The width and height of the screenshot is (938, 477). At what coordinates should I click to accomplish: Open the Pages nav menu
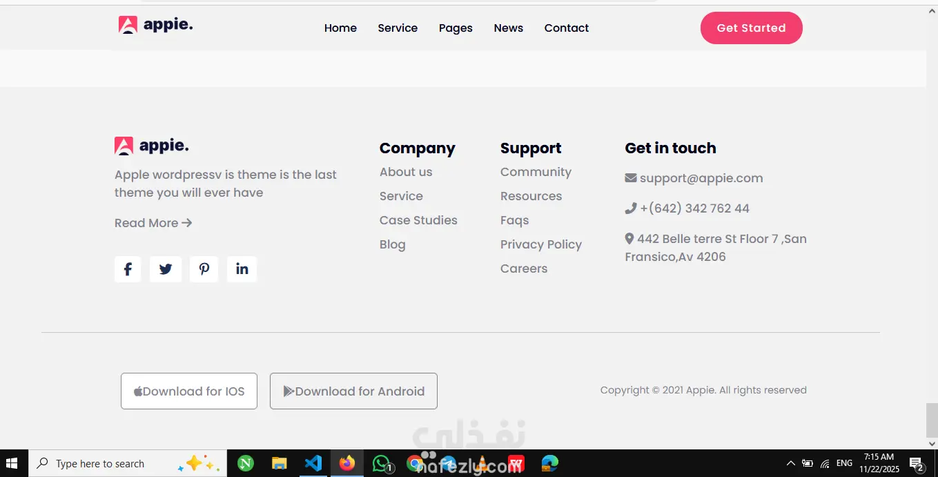(x=456, y=28)
